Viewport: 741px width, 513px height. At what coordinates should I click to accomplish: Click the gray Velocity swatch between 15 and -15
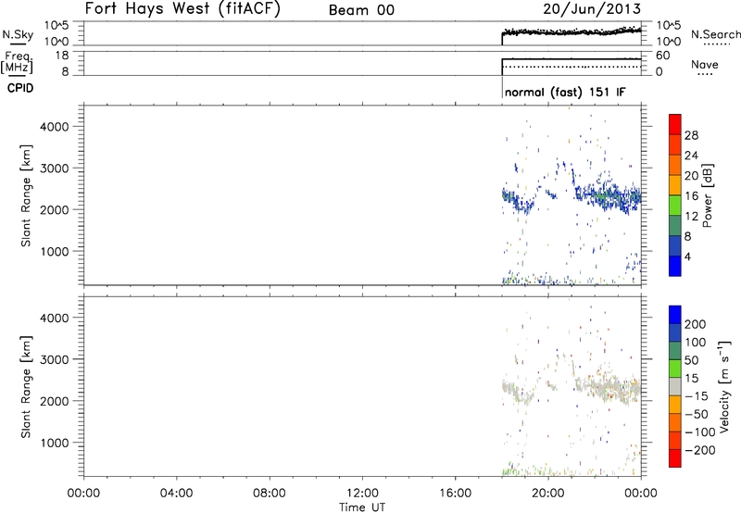pyautogui.click(x=675, y=386)
